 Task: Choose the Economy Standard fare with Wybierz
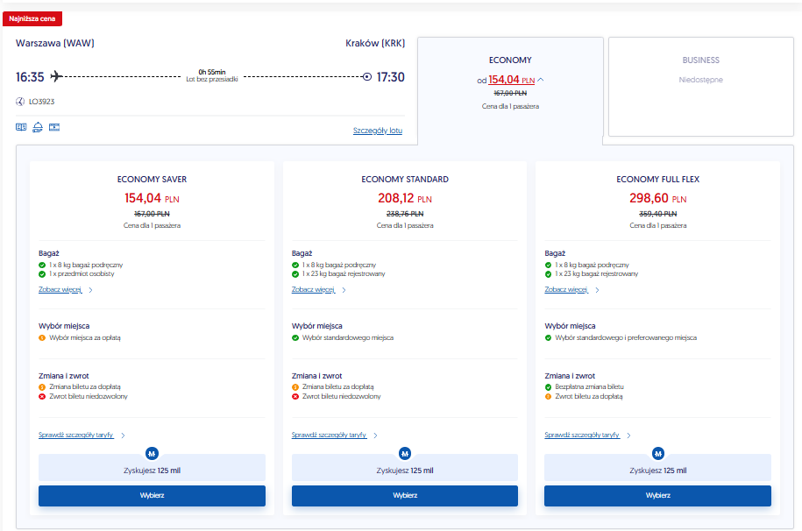pyautogui.click(x=405, y=496)
